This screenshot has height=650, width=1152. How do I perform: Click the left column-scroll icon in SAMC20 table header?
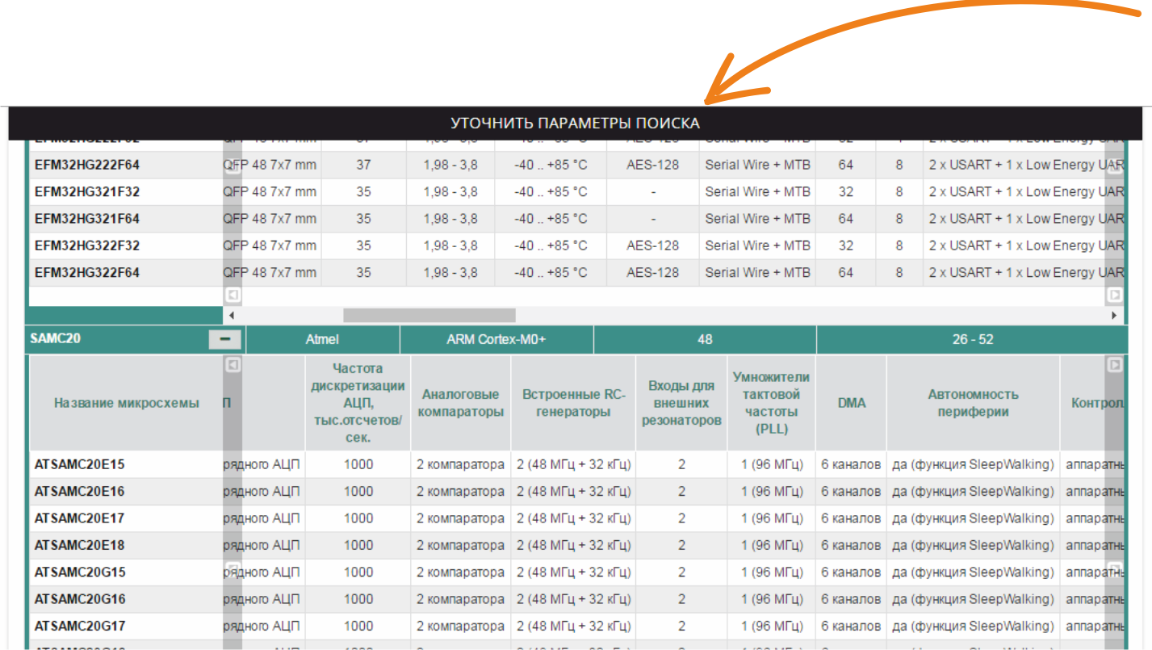click(232, 365)
